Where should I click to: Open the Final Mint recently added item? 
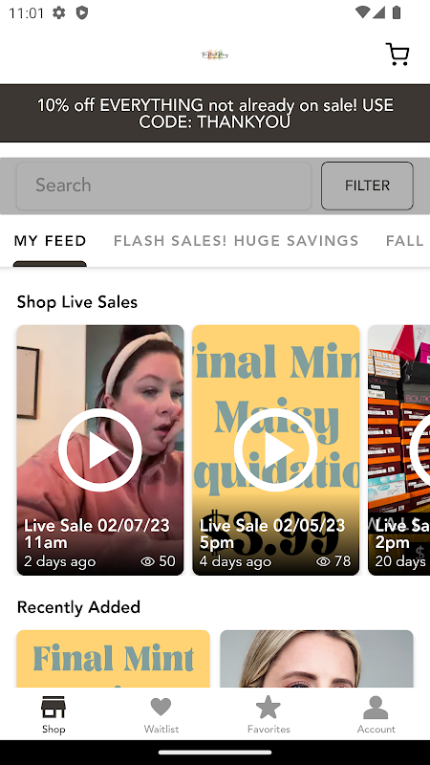point(113,659)
